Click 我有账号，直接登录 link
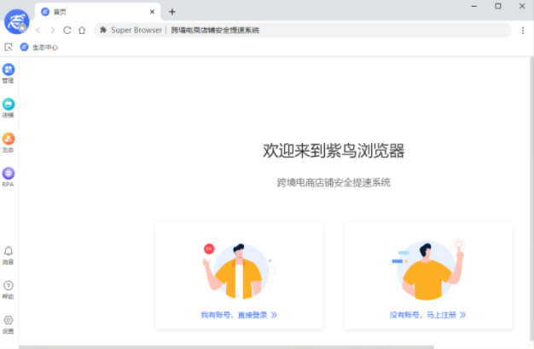 [239, 314]
